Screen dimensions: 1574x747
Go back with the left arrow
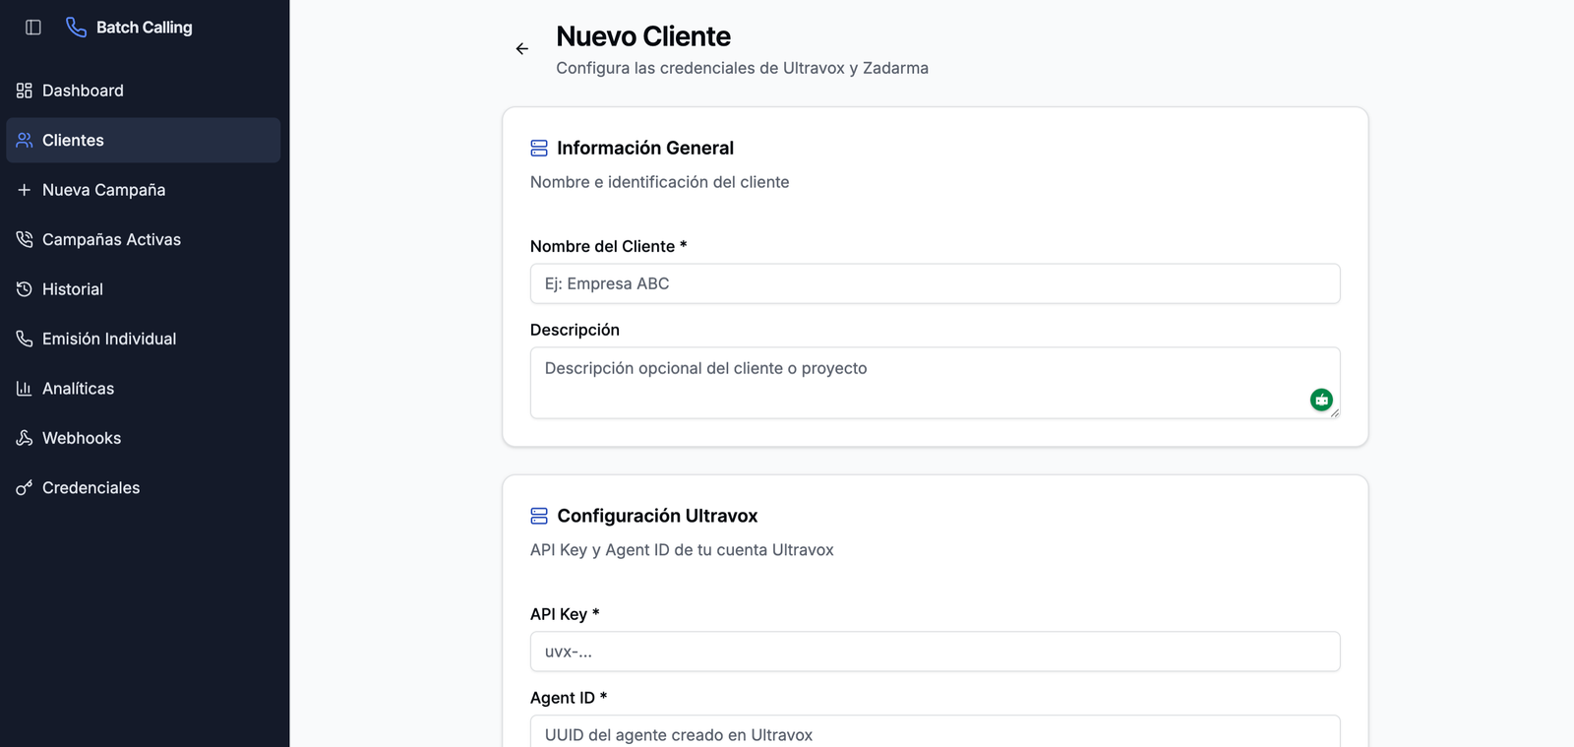pyautogui.click(x=522, y=48)
